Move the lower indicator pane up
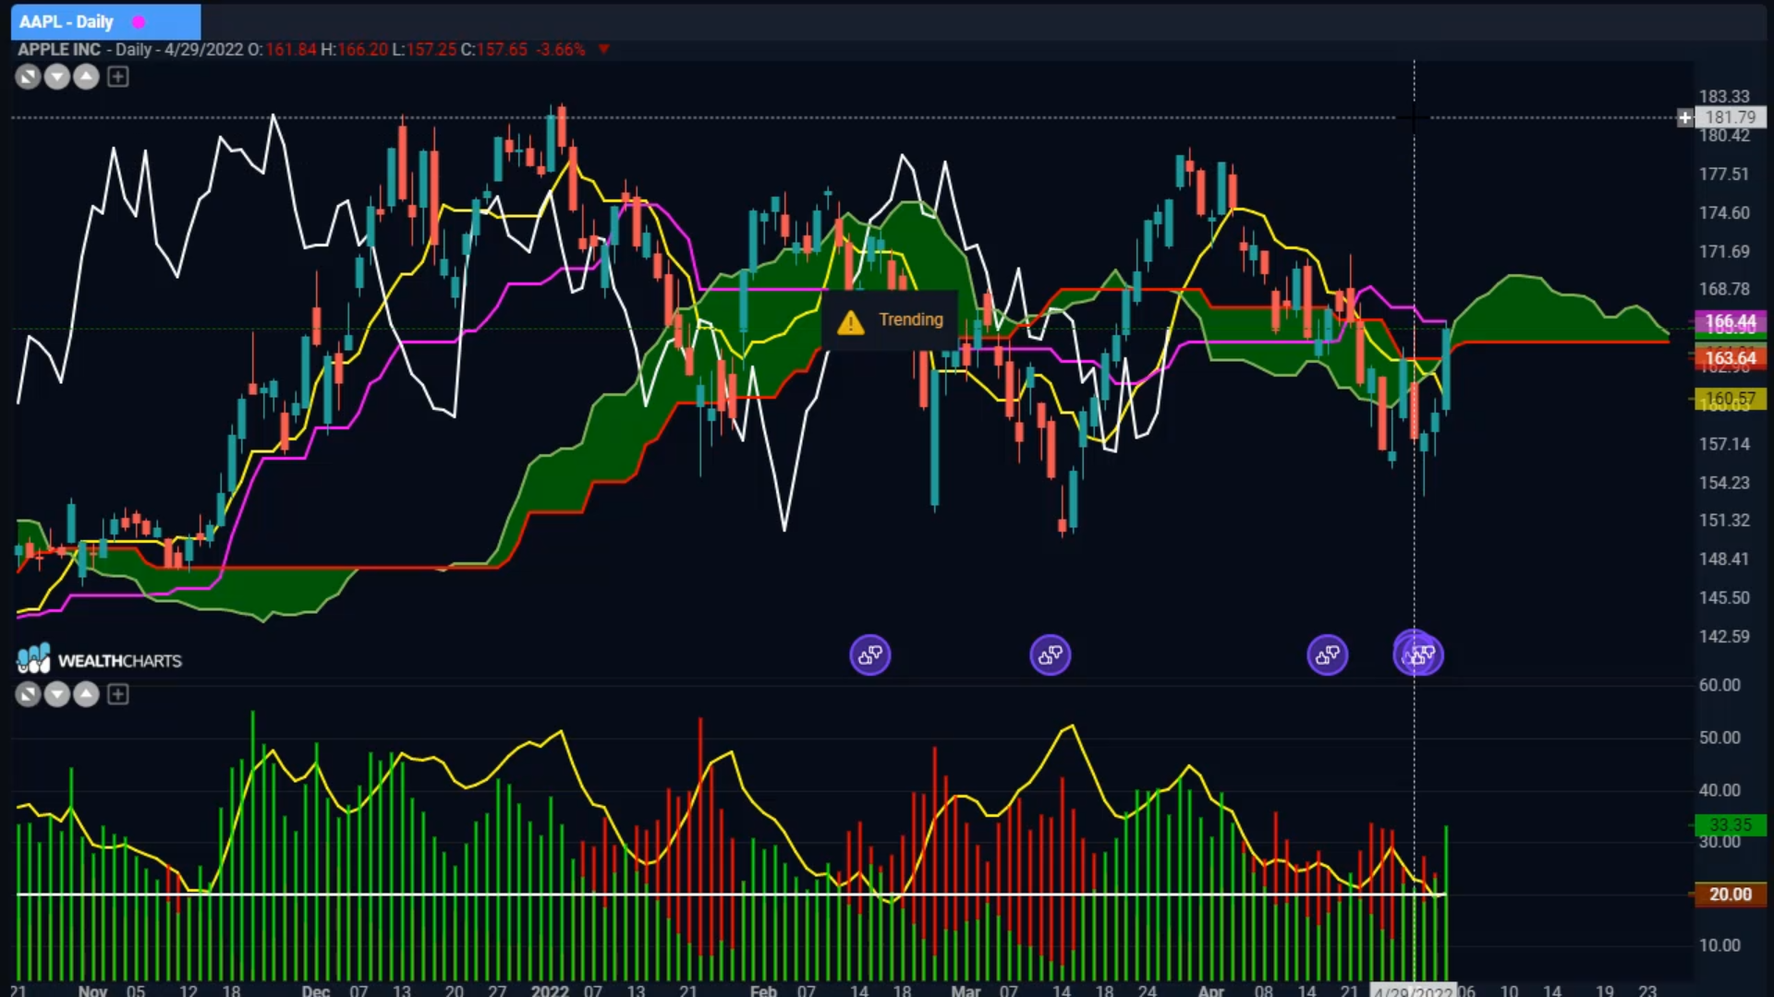The width and height of the screenshot is (1774, 997). 86,694
